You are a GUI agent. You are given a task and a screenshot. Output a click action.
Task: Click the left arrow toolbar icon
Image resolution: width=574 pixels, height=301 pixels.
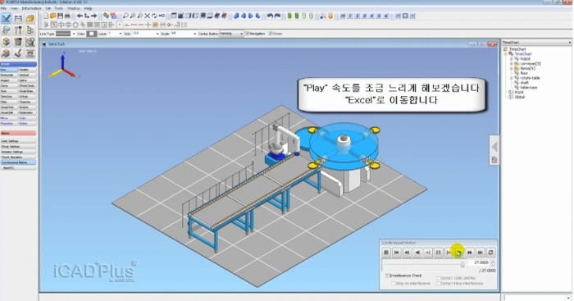(80, 16)
